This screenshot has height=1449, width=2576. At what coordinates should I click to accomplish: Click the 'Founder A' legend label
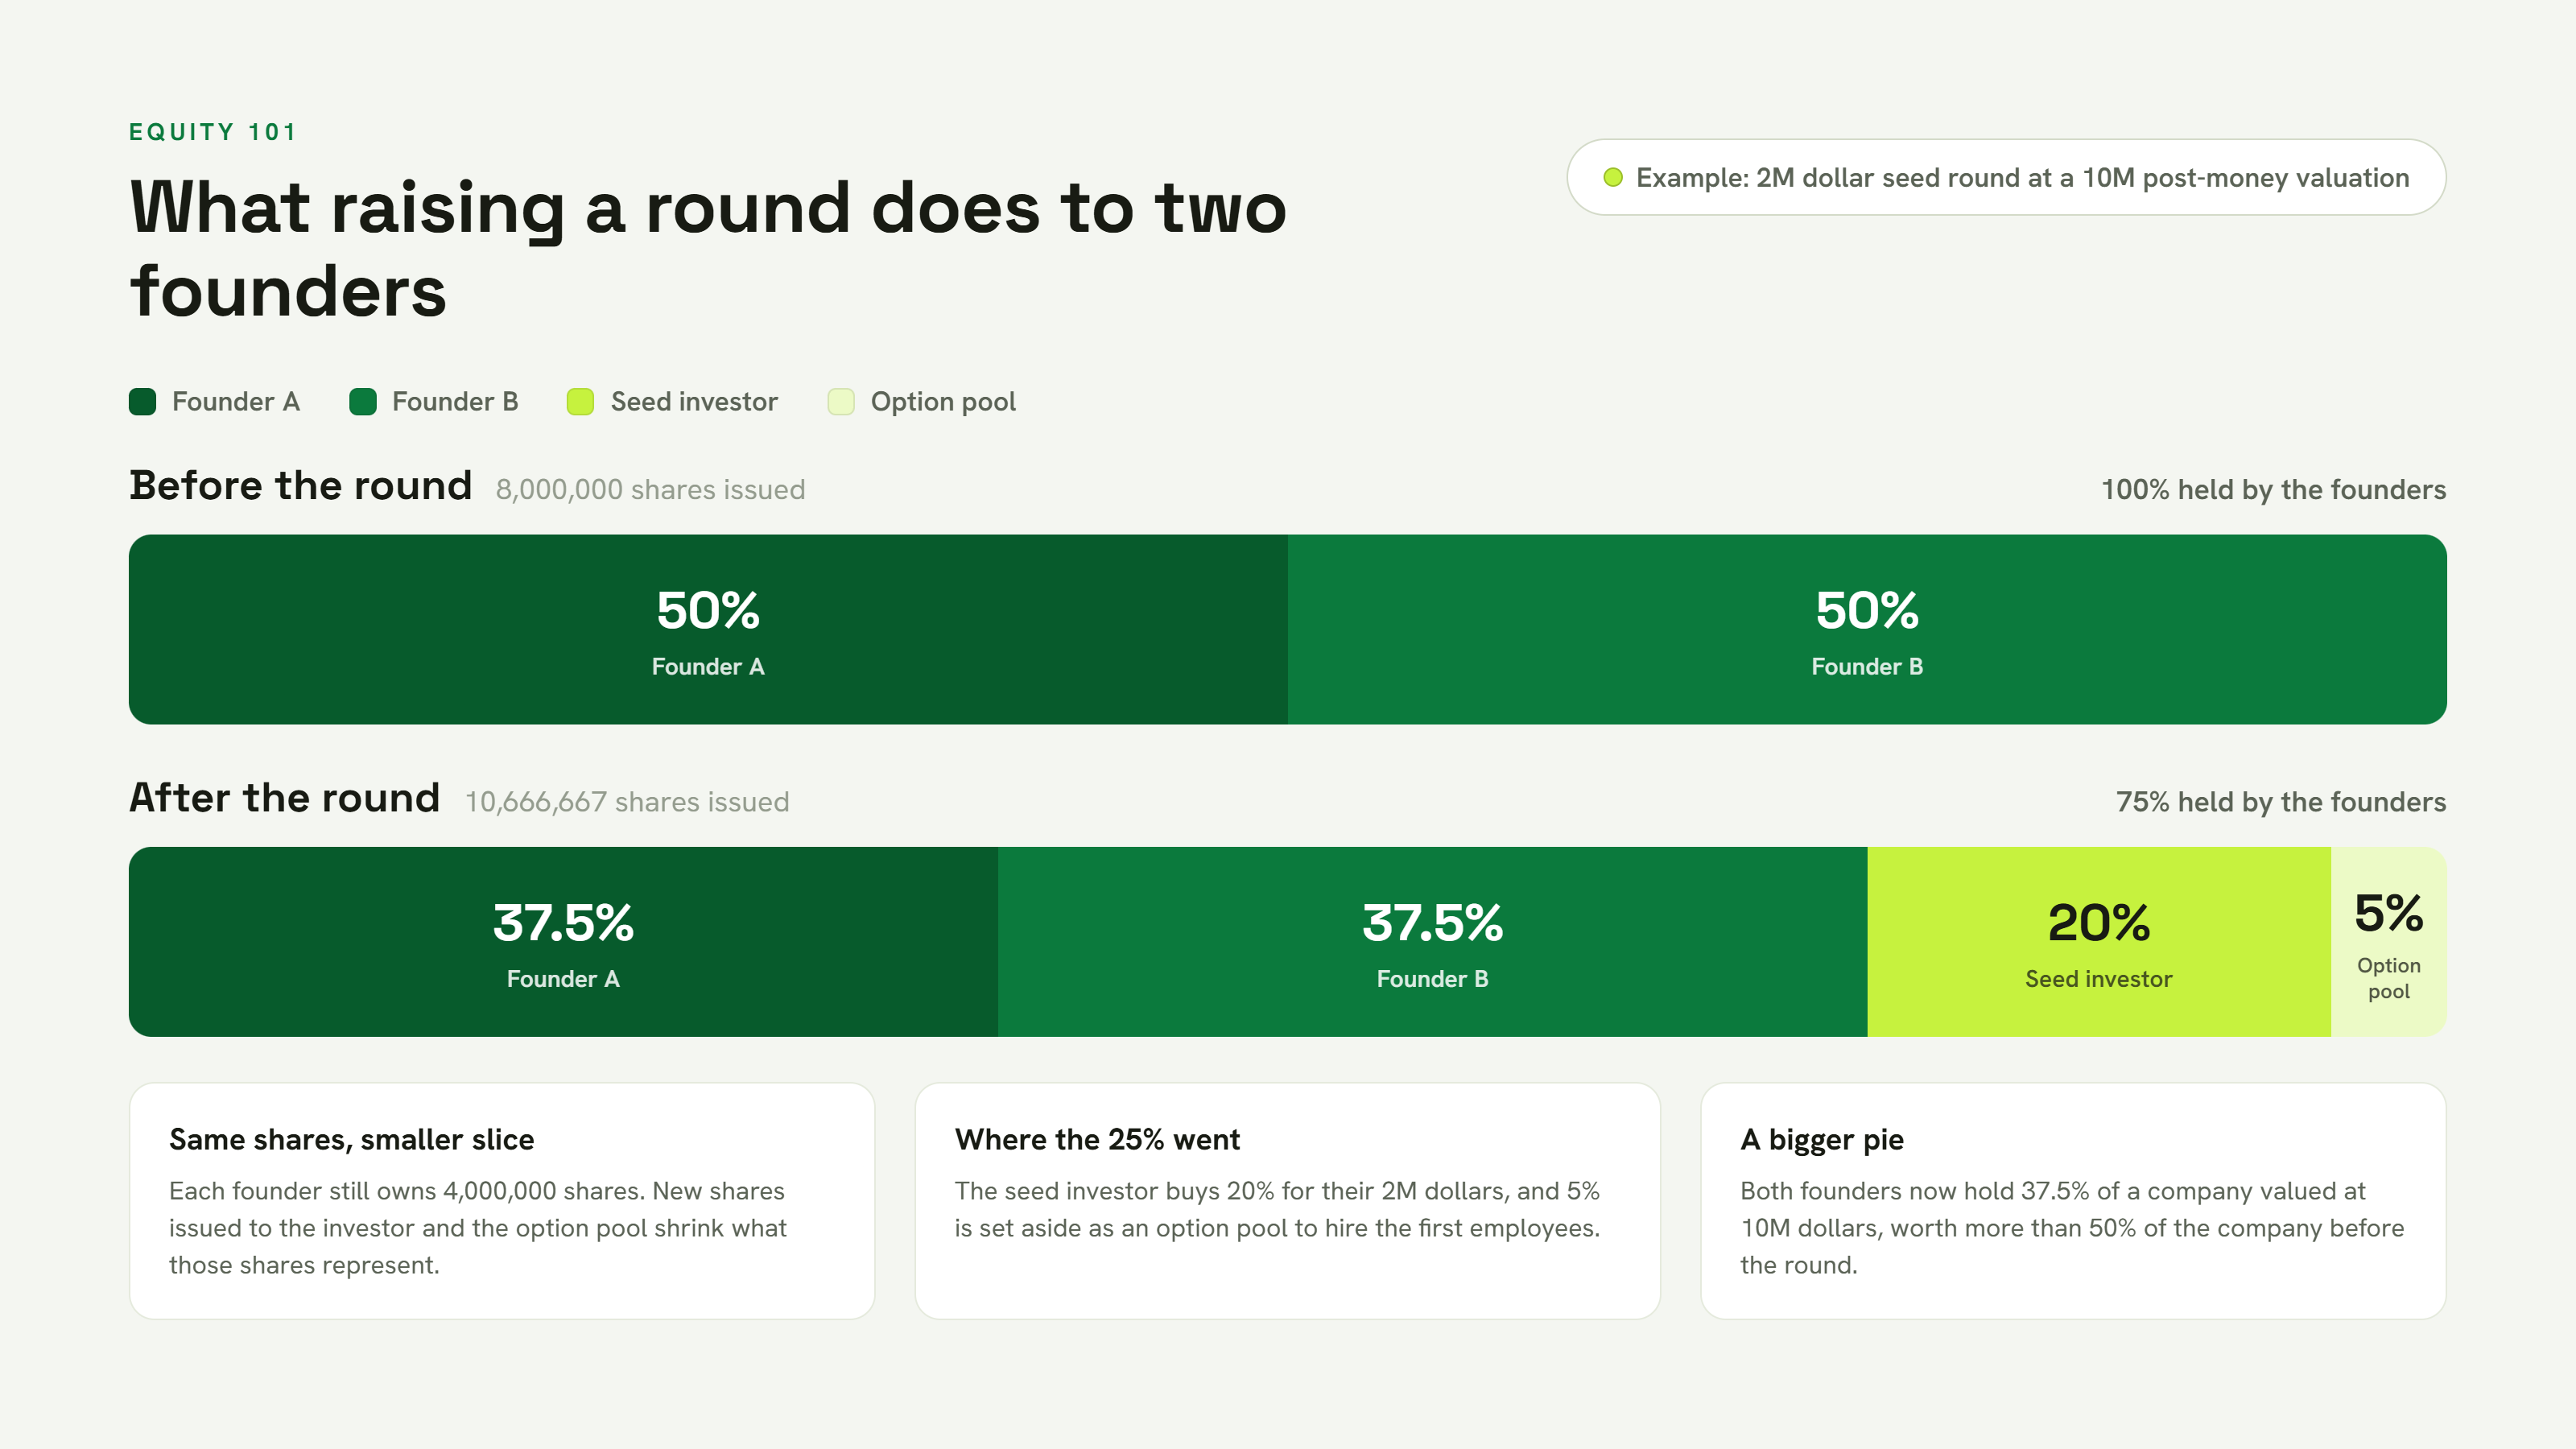tap(236, 402)
